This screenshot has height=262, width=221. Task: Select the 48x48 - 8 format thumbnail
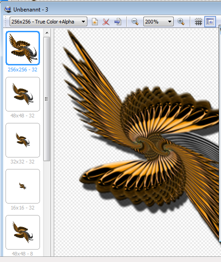point(23,232)
